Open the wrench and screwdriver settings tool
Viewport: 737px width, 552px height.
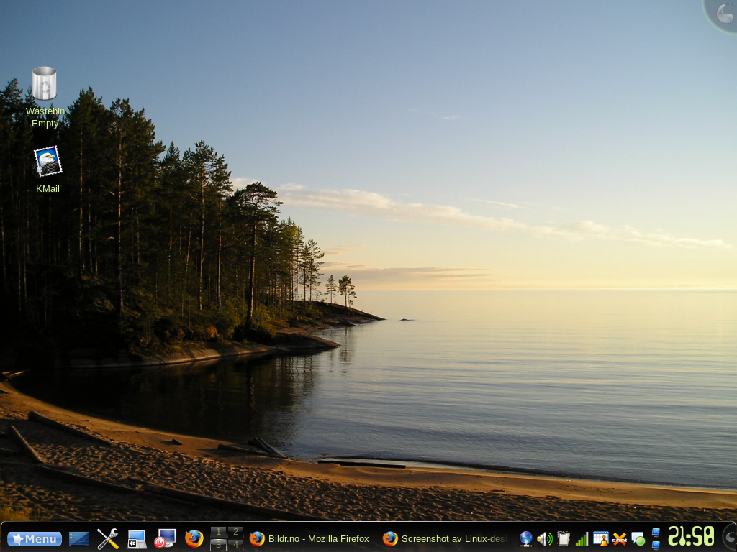[108, 538]
